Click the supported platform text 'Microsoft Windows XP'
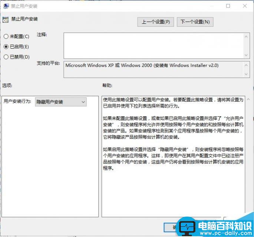The width and height of the screenshot is (254, 237). [89, 65]
